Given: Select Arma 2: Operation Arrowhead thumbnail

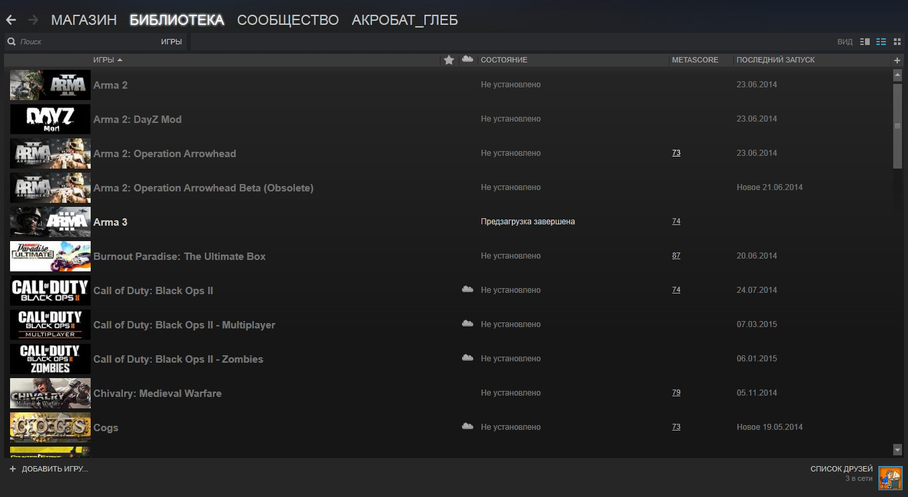Looking at the screenshot, I should pyautogui.click(x=50, y=153).
